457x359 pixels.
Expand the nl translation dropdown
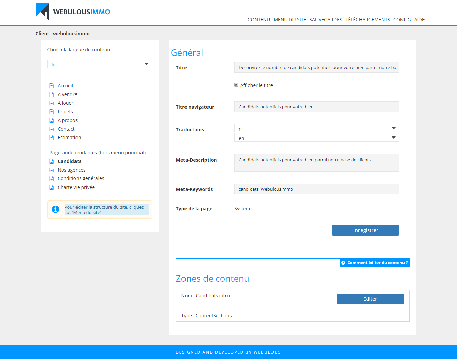(317, 128)
